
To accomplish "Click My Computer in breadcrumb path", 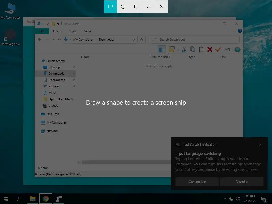I will [x=83, y=40].
